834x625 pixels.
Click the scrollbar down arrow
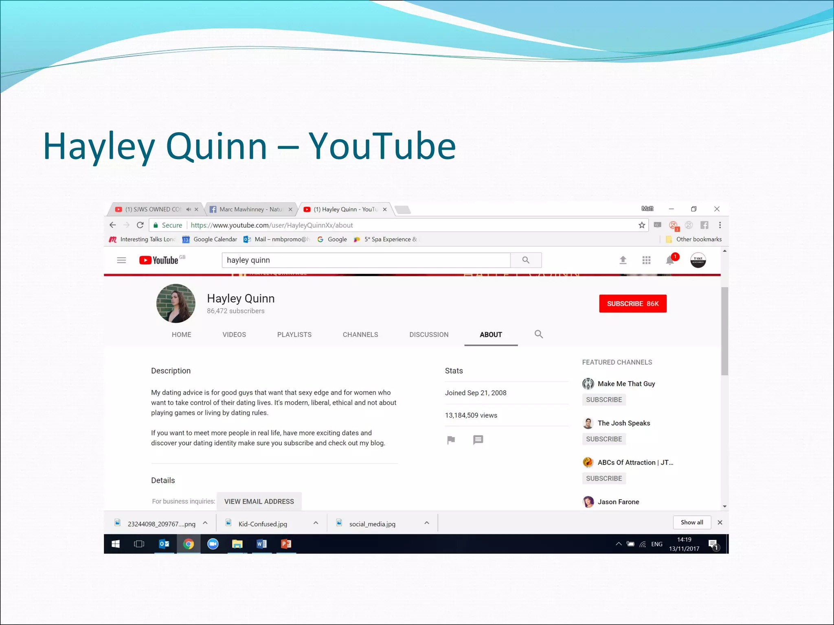724,507
